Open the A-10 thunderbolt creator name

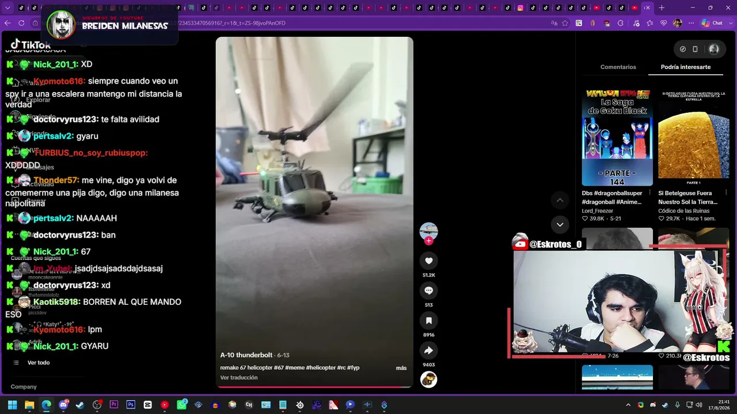point(246,355)
